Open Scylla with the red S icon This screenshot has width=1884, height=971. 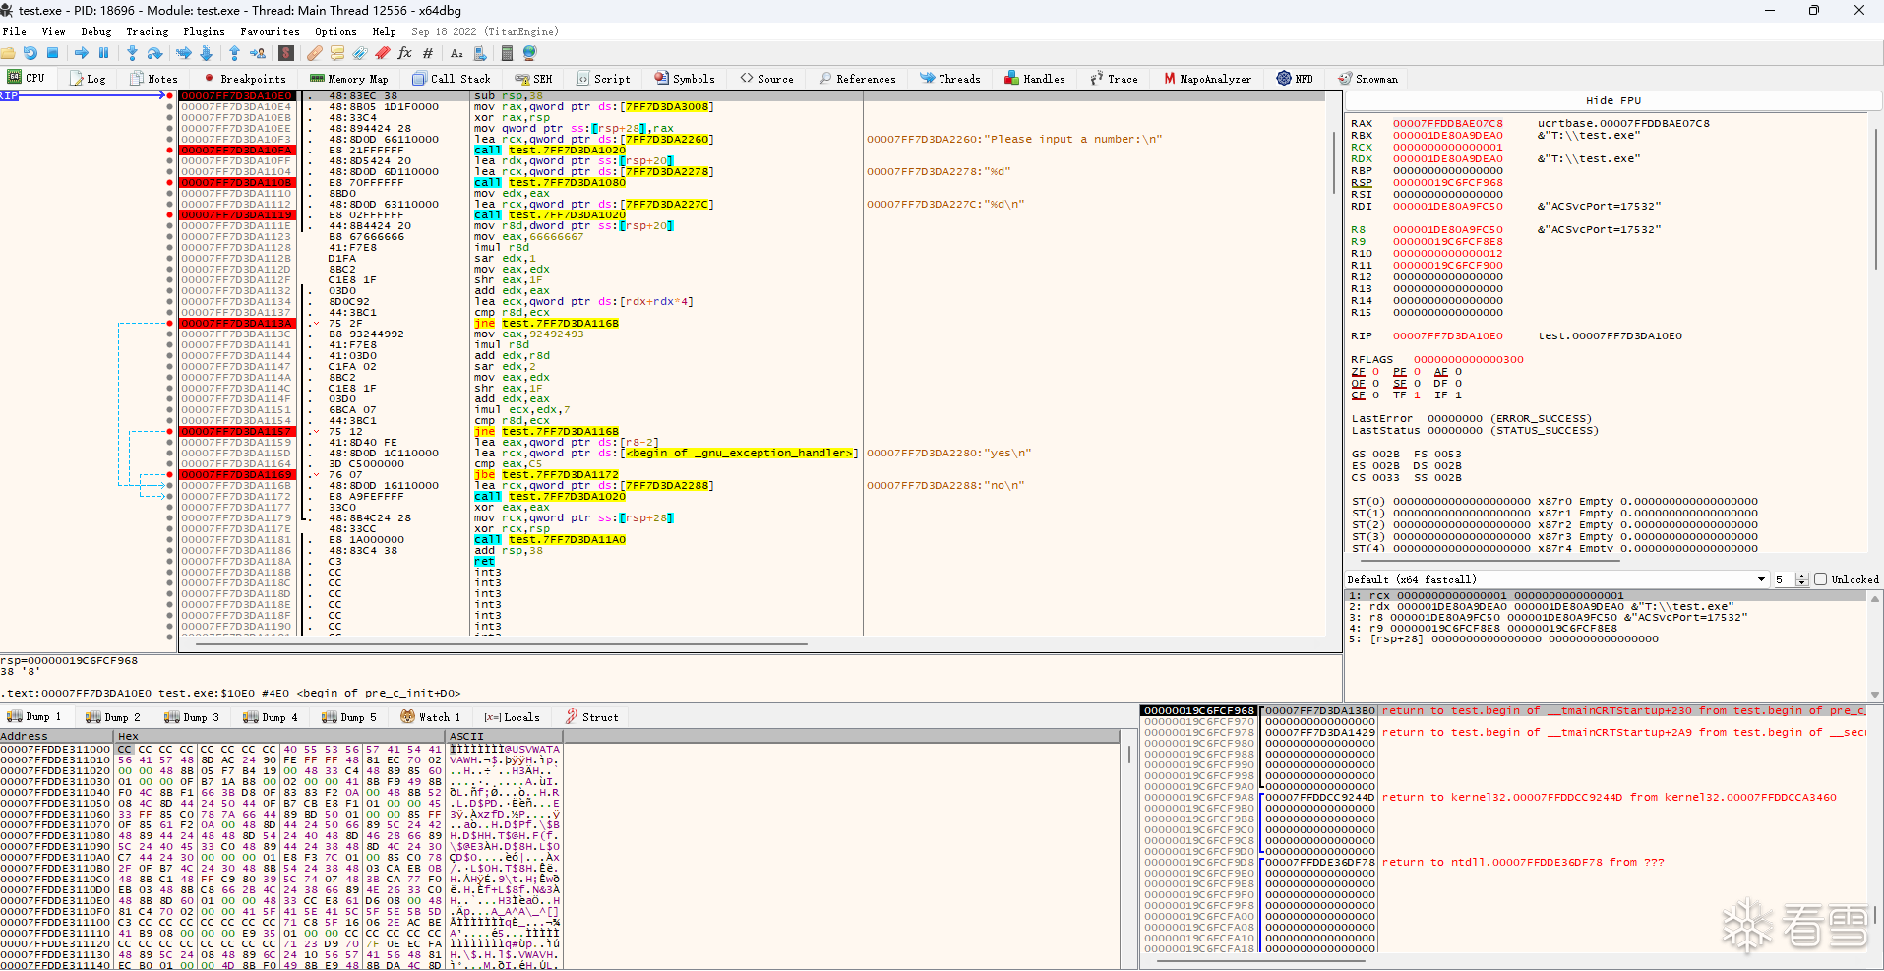click(286, 53)
